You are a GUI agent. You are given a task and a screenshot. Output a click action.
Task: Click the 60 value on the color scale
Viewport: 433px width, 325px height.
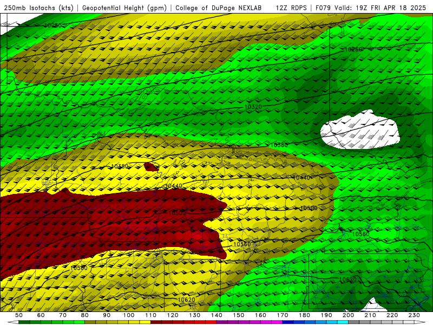(41, 315)
